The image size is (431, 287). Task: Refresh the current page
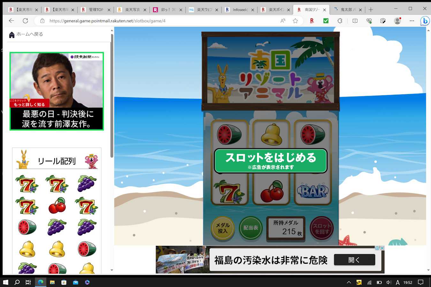pyautogui.click(x=25, y=21)
